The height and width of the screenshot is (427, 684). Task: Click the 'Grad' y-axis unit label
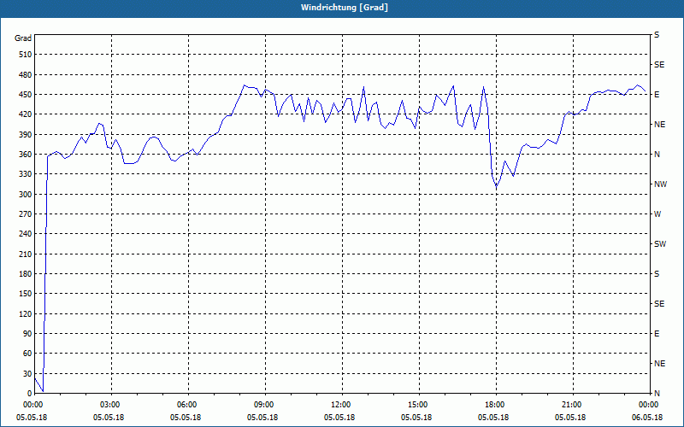click(x=23, y=38)
